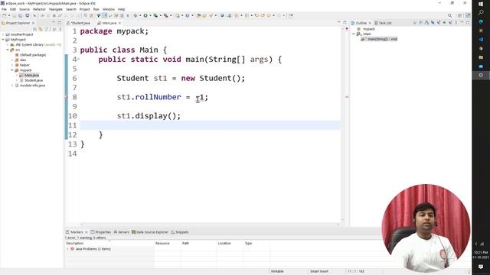Maximize the Project Explorer panel
The height and width of the screenshot is (275, 490).
(60, 22)
